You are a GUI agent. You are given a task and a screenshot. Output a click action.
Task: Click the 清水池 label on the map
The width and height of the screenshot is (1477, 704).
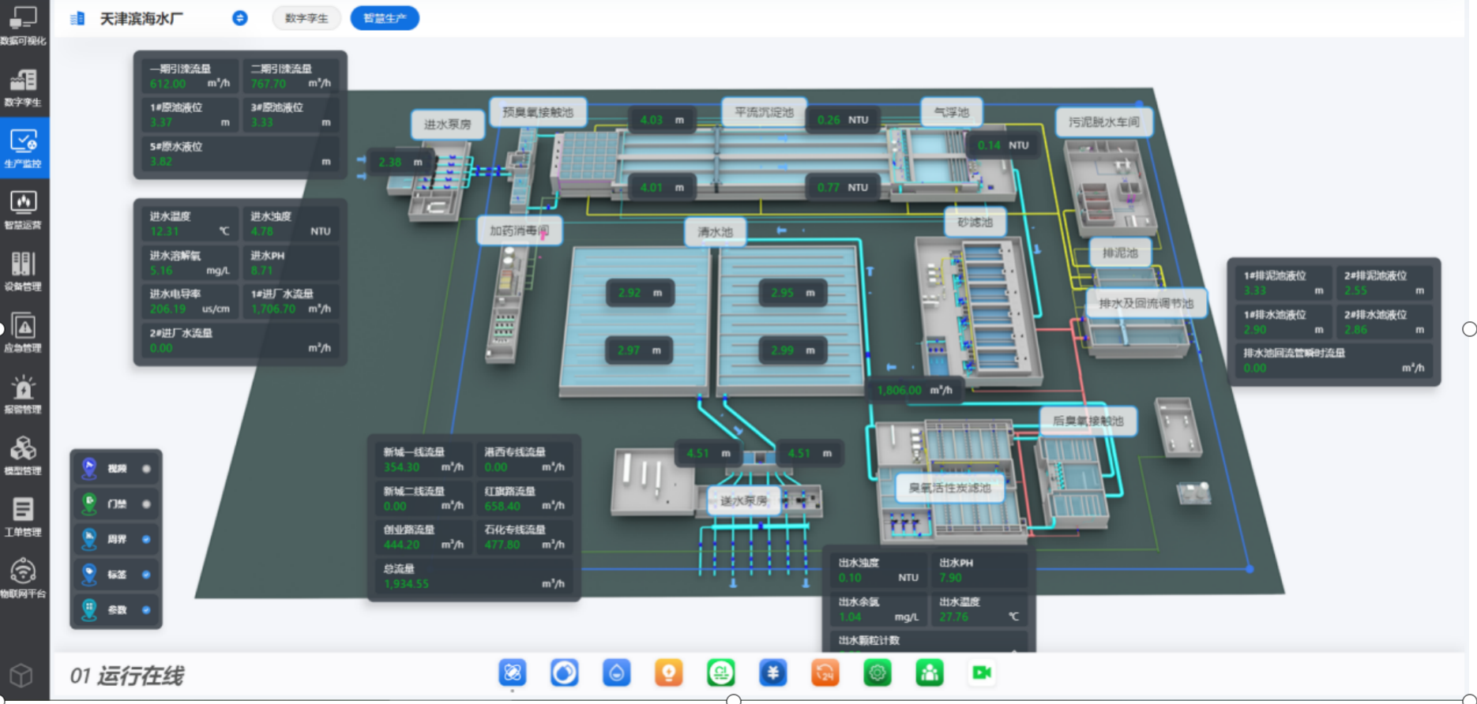(x=715, y=232)
